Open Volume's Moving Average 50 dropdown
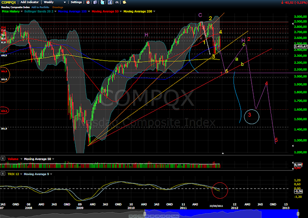308x218 pixels. (53, 159)
